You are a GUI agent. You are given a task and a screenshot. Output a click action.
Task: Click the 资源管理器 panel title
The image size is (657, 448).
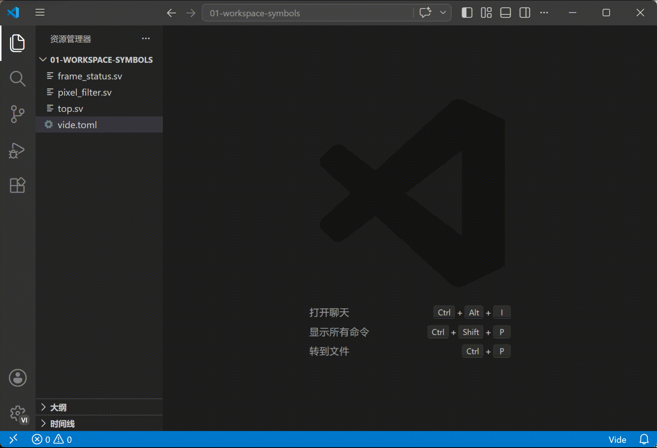point(71,39)
